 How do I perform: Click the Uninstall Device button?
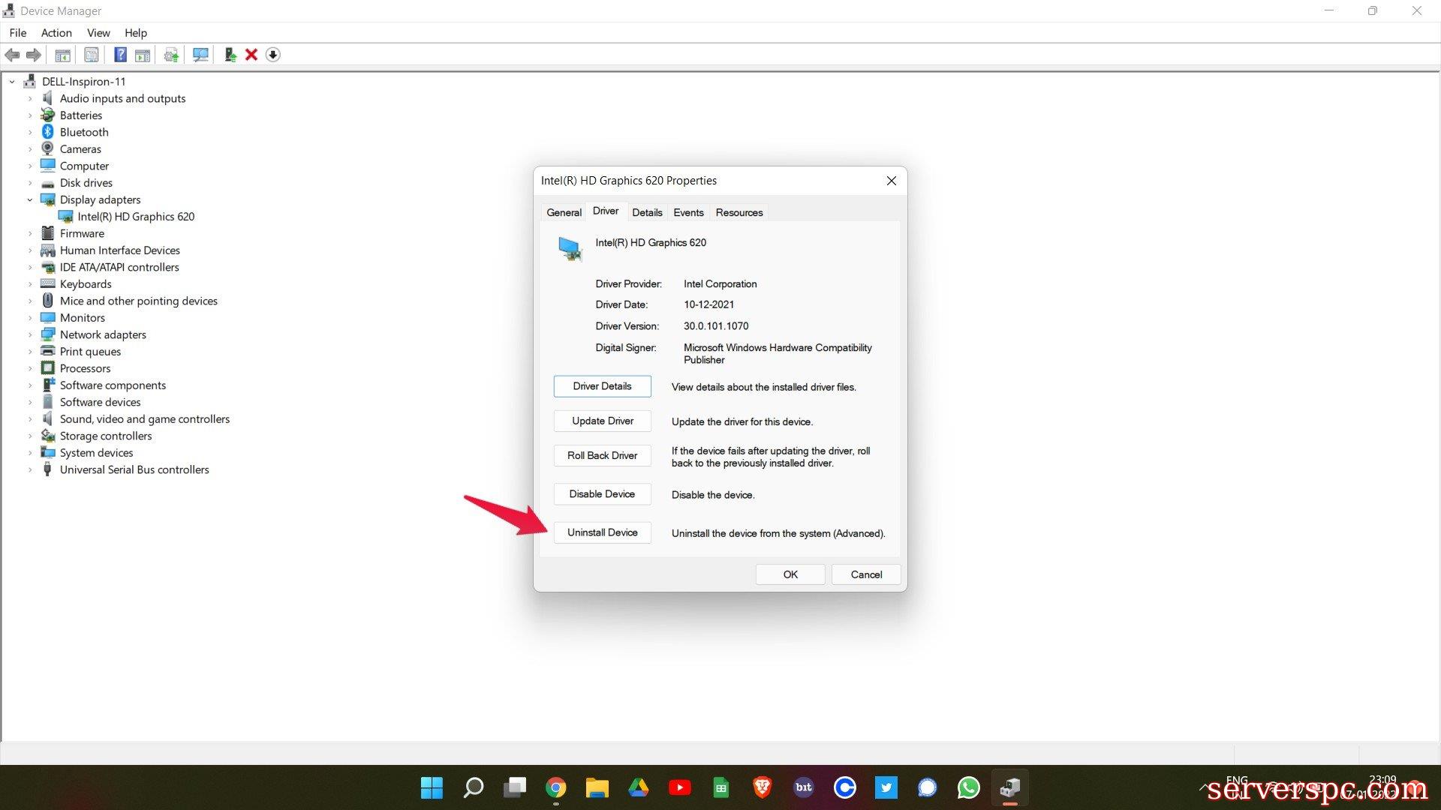click(602, 532)
